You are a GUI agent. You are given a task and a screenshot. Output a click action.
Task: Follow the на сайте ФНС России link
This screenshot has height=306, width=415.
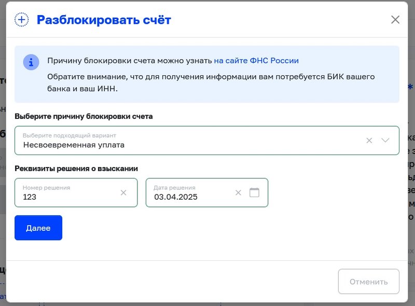click(256, 61)
